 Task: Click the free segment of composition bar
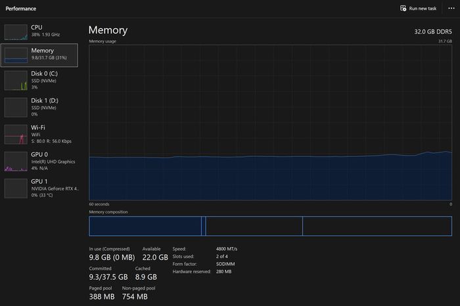pos(377,226)
